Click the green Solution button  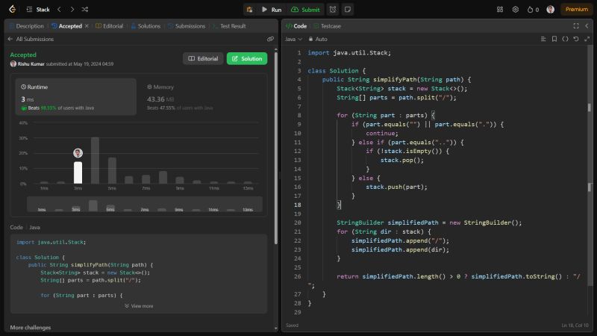click(247, 59)
